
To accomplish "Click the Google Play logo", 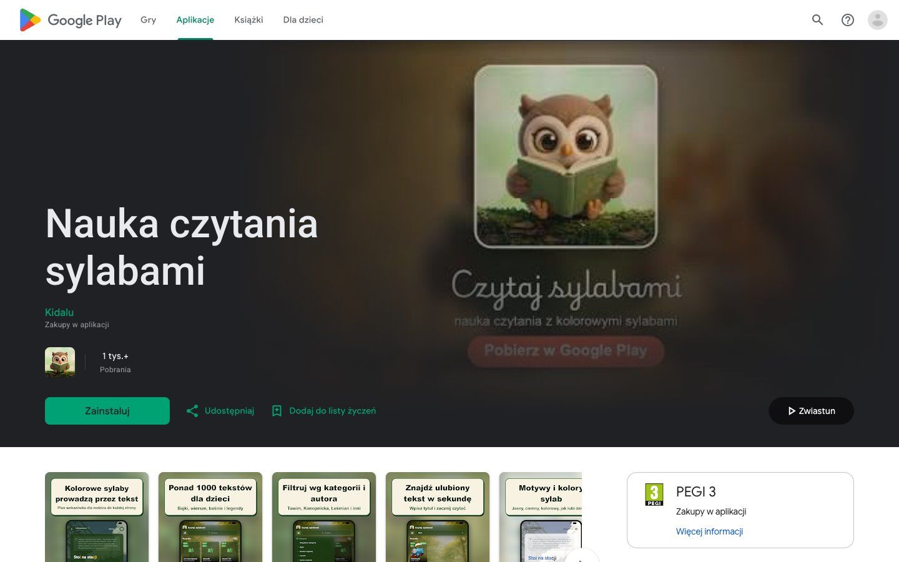I will (71, 20).
